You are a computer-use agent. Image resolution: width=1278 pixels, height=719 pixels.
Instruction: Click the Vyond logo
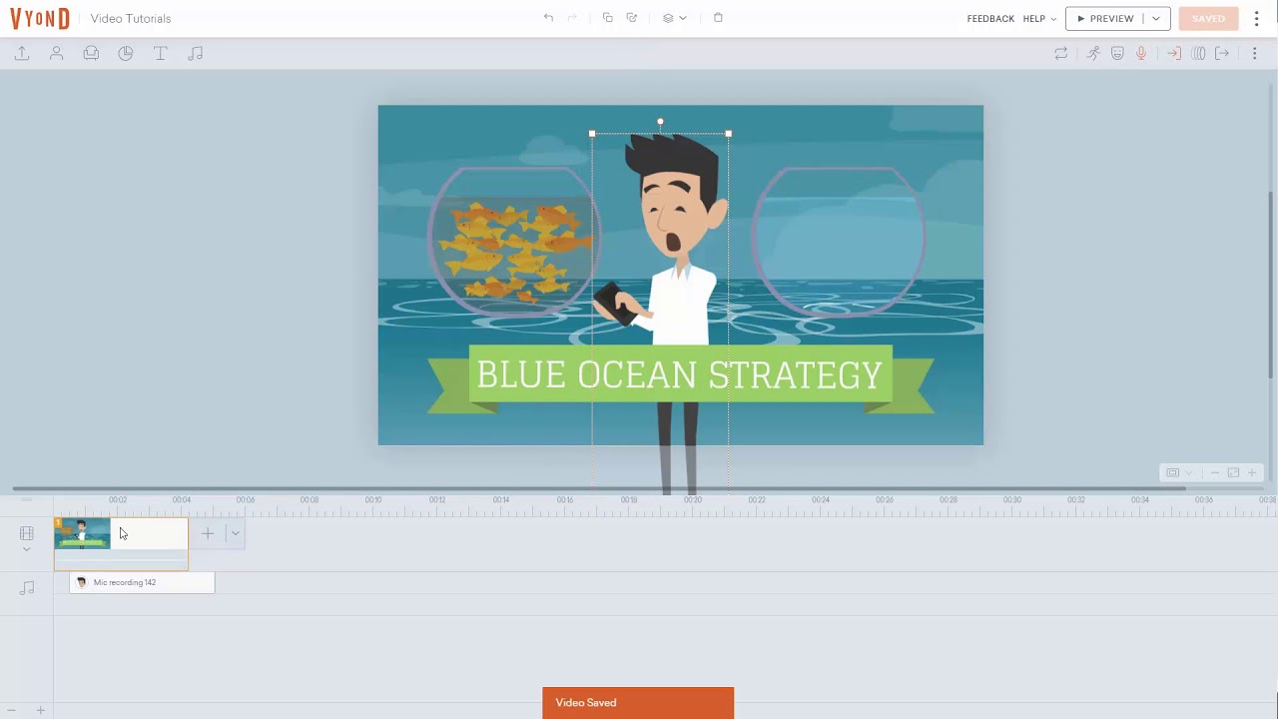(40, 19)
